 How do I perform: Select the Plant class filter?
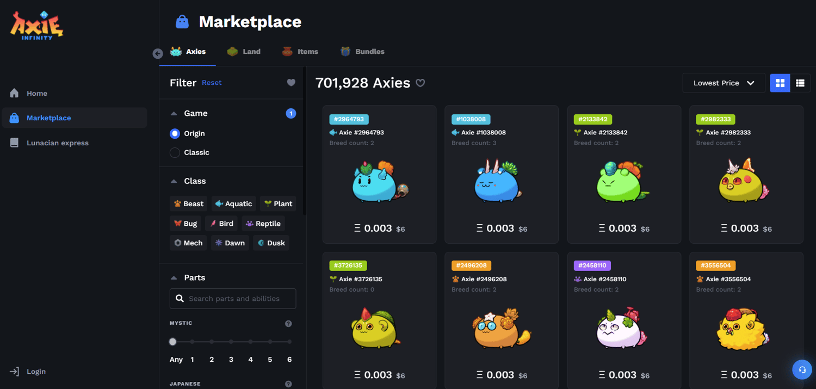coord(277,203)
